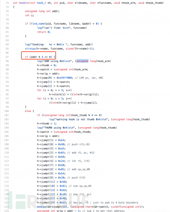Click line number 74
The width and height of the screenshot is (170, 212).
coord(7,3)
